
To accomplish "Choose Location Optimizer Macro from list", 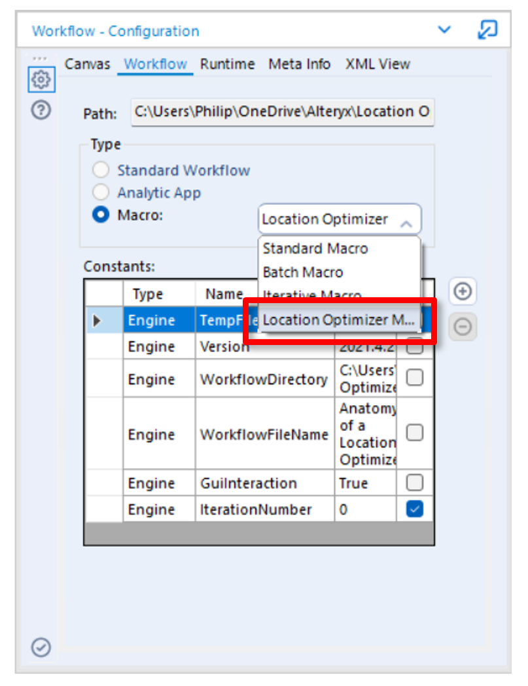I will 338,320.
